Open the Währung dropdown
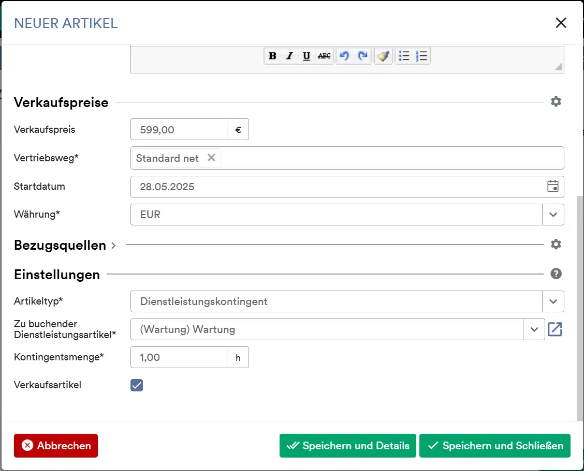584x471 pixels. (553, 215)
